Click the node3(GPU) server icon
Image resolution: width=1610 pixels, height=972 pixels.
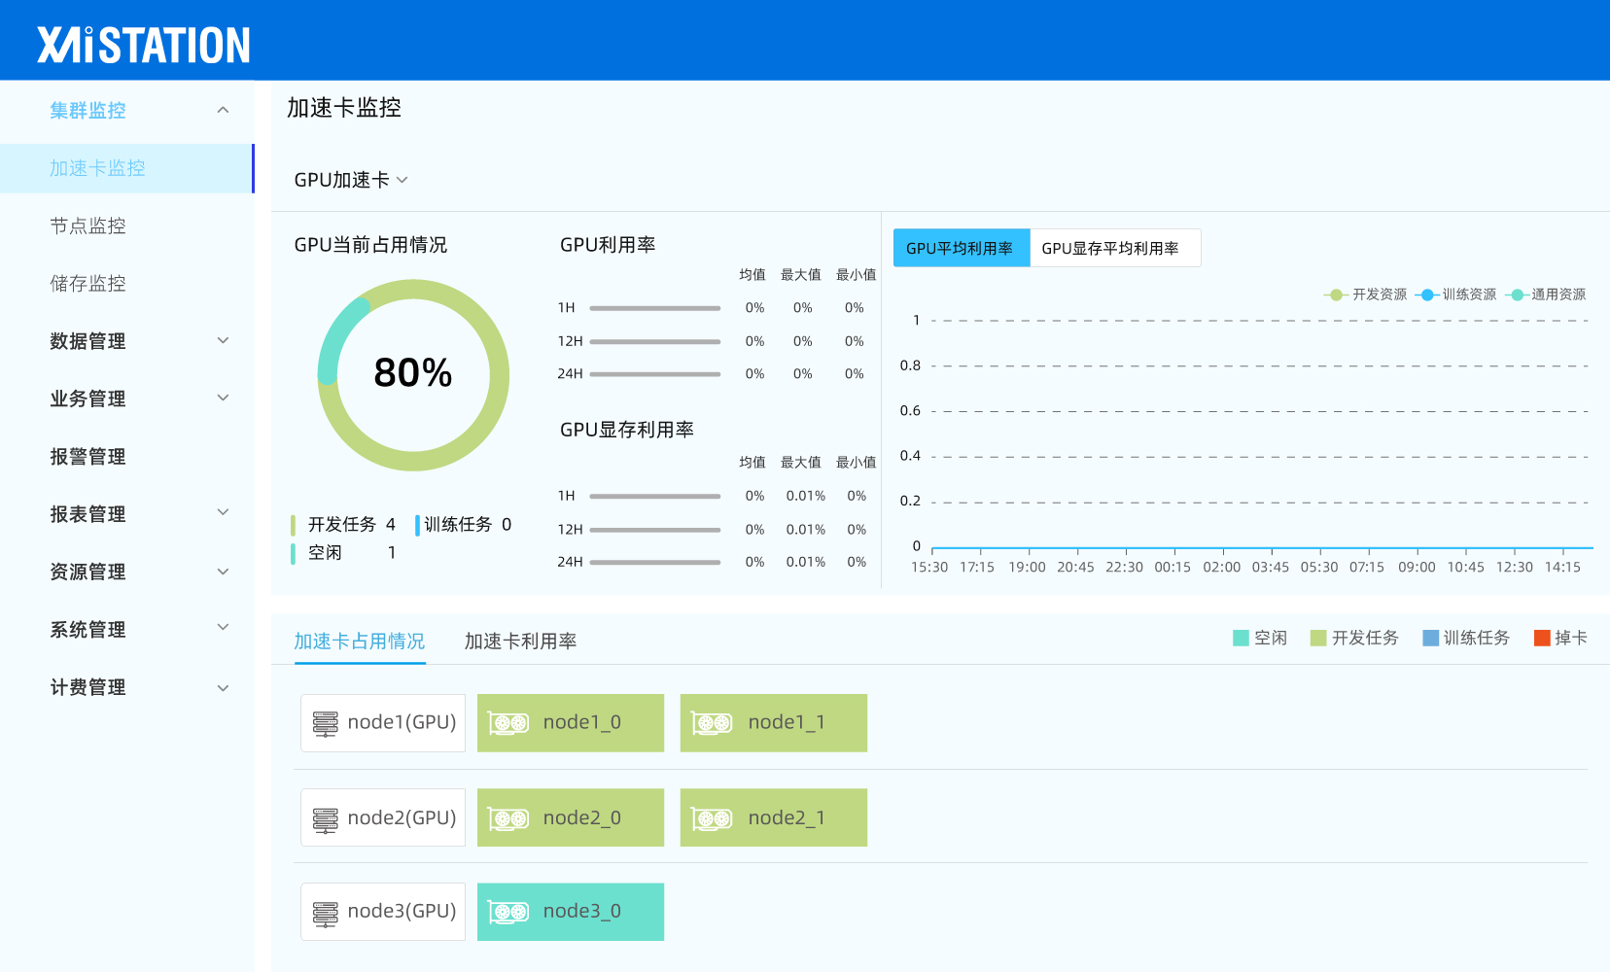[x=325, y=913]
